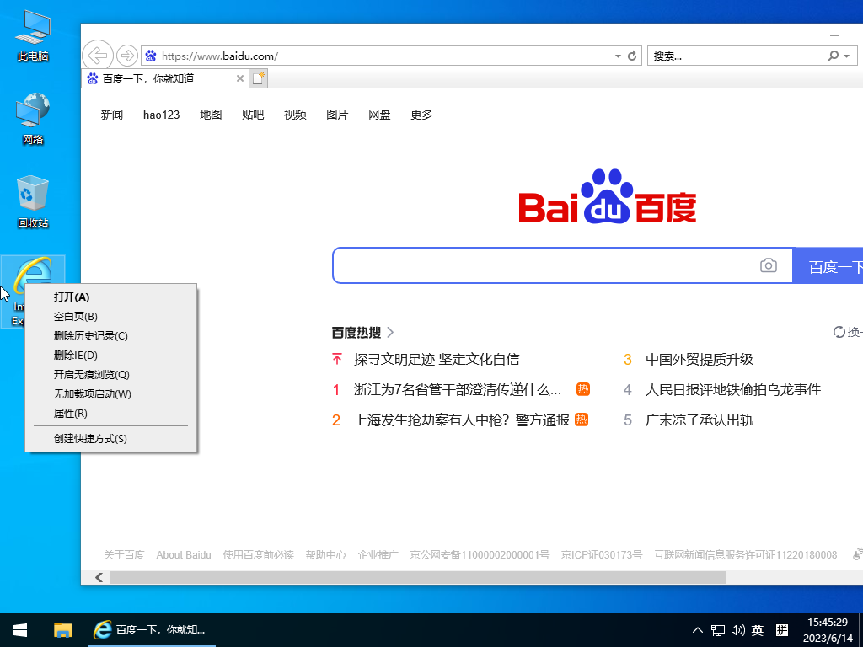Choose 创建快捷方式(S) in the context menu
Screen dimensions: 863x647
pyautogui.click(x=111, y=438)
